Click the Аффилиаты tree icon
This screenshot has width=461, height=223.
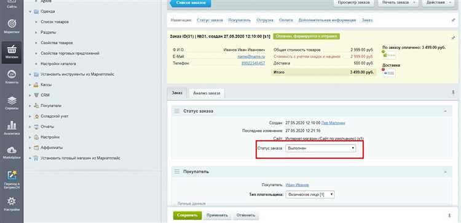tap(36, 148)
